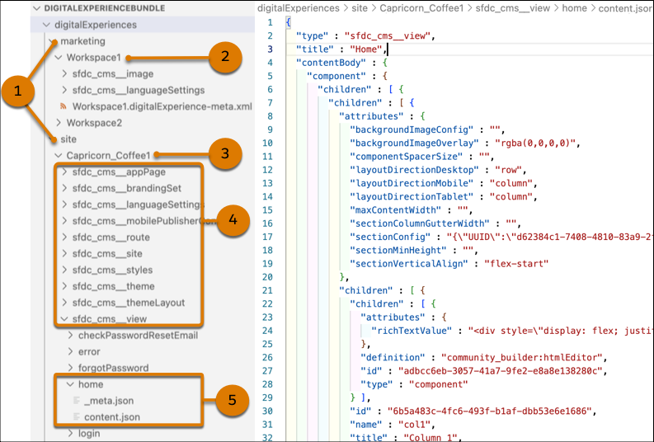The height and width of the screenshot is (442, 654).
Task: Click the file icon next to content.json in tree
Action: (77, 417)
